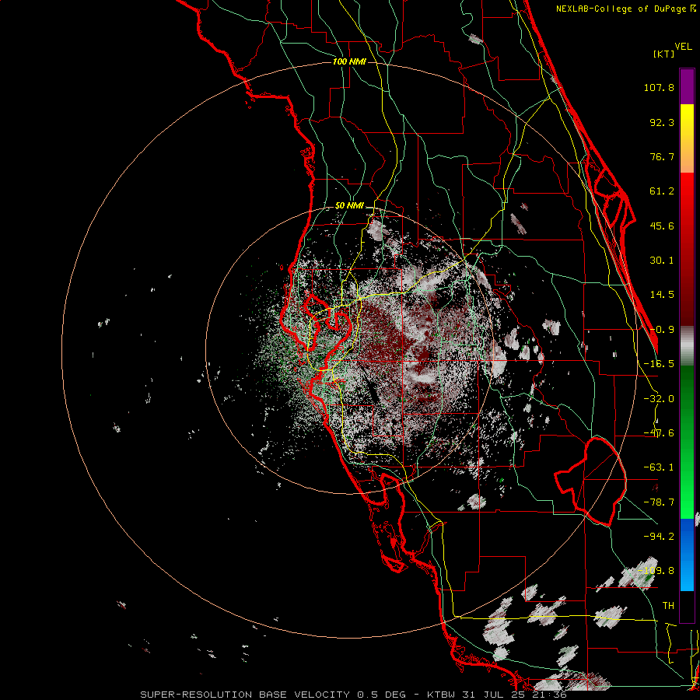The image size is (700, 700).
Task: Click the -94.2 velocity scale value
Action: 659,537
